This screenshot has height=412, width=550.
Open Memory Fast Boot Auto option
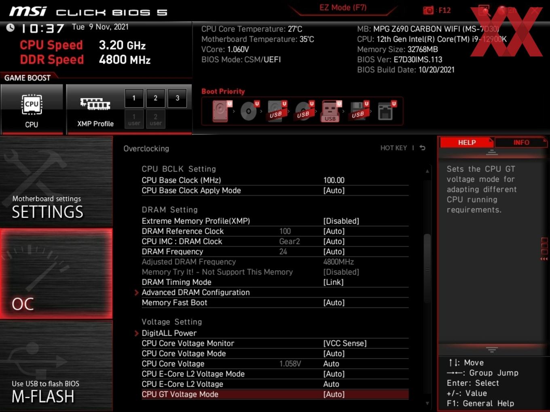[334, 303]
